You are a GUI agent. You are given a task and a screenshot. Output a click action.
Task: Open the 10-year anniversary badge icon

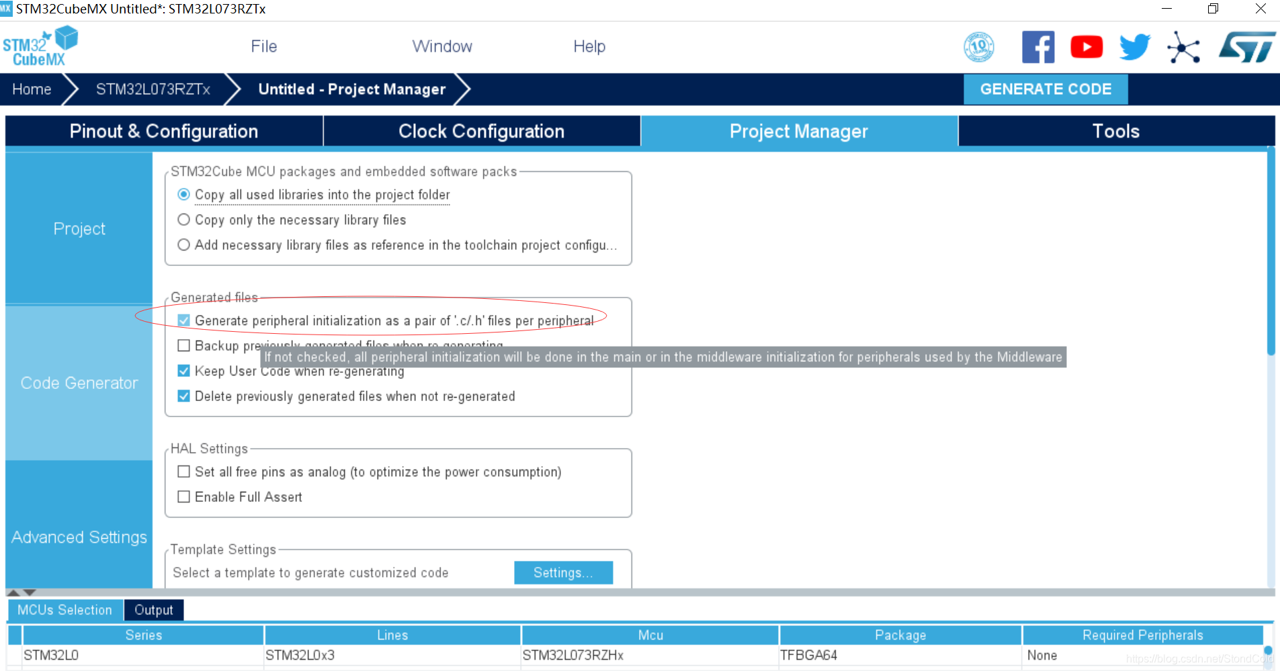pyautogui.click(x=979, y=47)
